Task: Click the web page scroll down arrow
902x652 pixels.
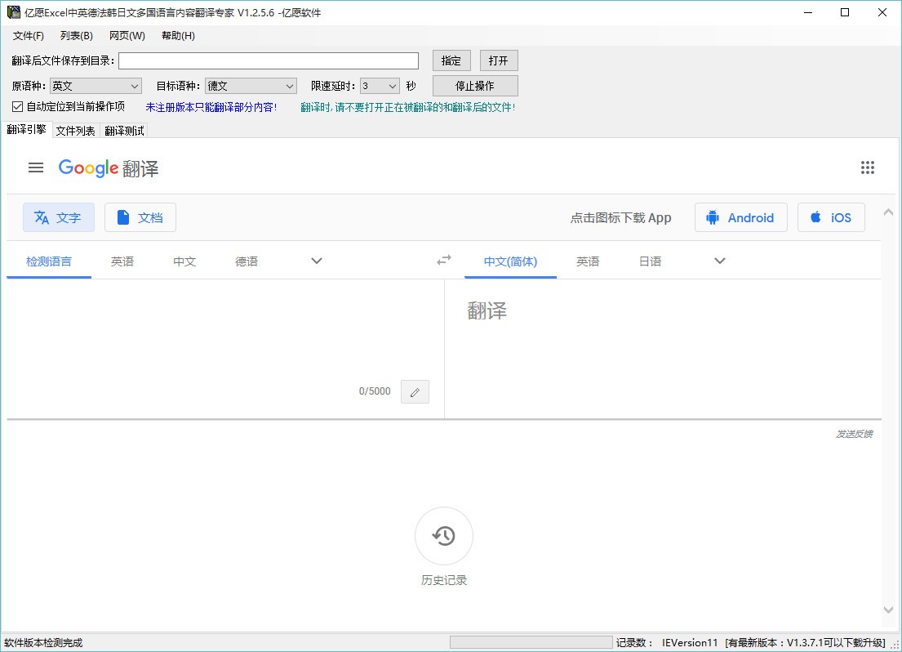Action: pyautogui.click(x=888, y=610)
